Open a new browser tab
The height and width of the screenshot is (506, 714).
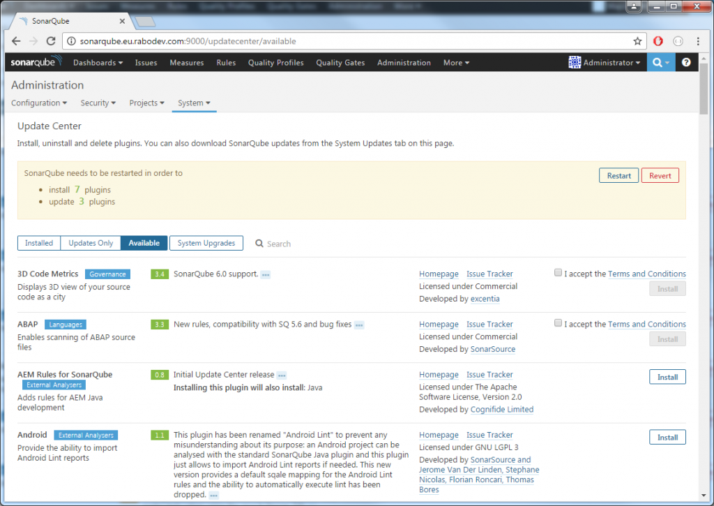[x=145, y=22]
